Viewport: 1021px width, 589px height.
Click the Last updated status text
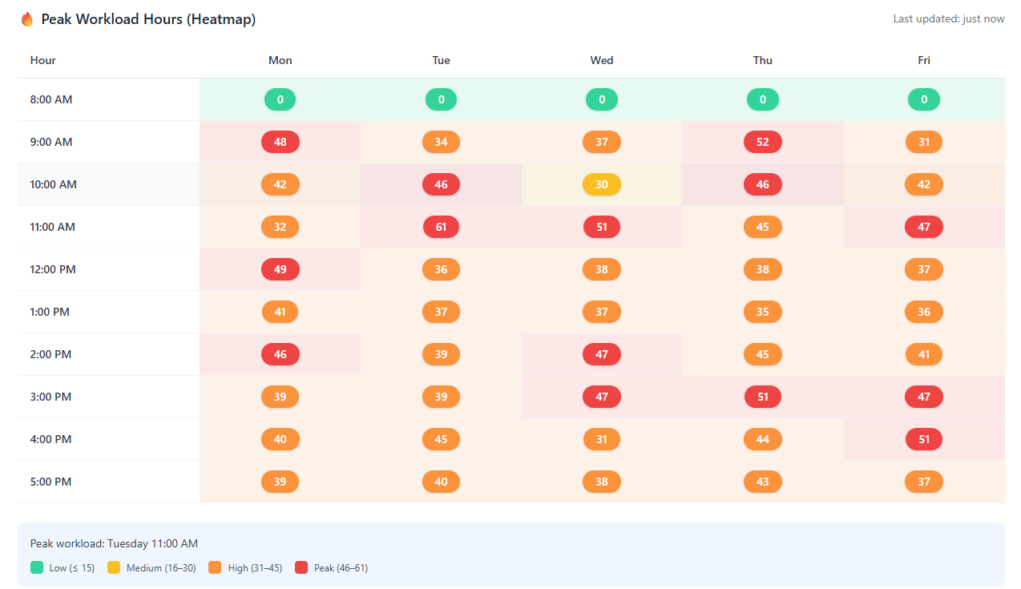pos(949,18)
